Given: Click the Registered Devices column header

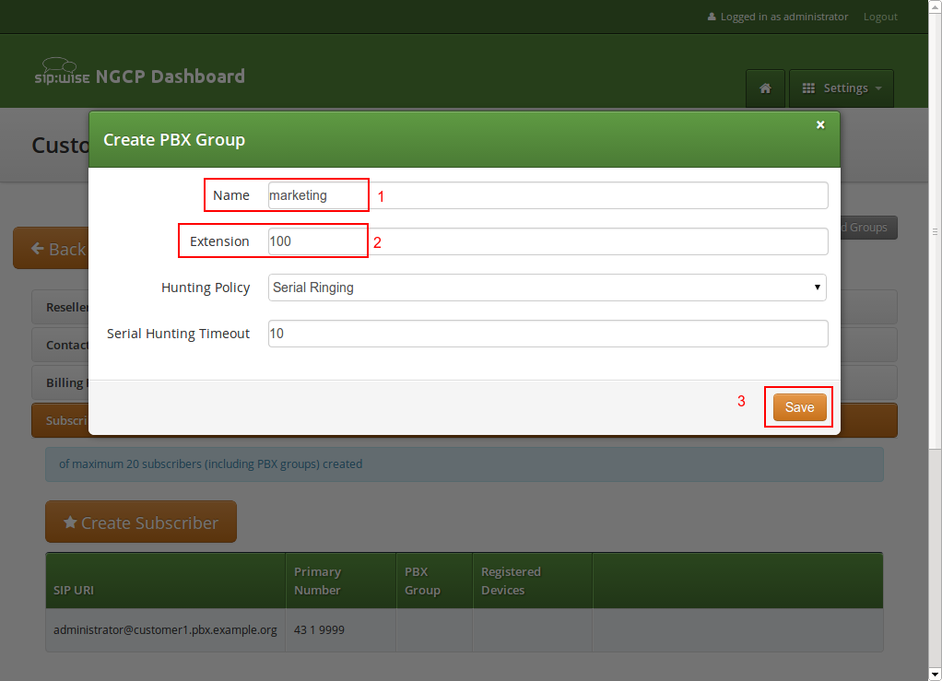Looking at the screenshot, I should pos(511,581).
